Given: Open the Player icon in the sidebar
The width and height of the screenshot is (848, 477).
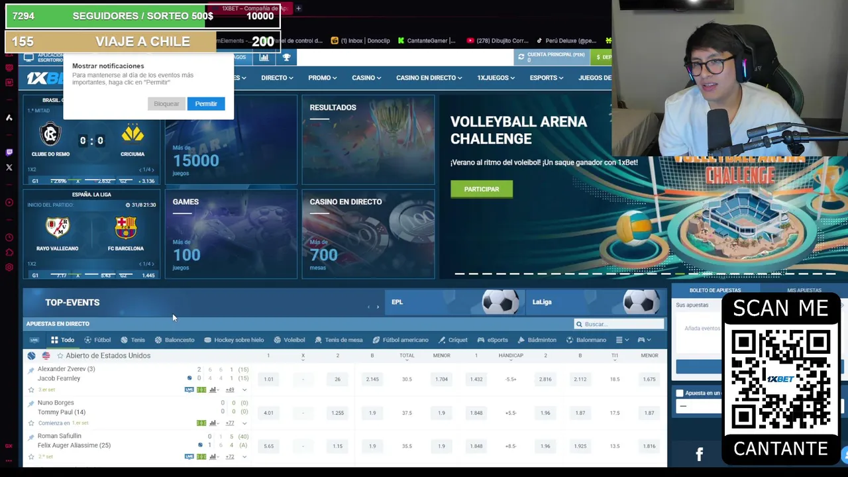Looking at the screenshot, I should pyautogui.click(x=9, y=203).
